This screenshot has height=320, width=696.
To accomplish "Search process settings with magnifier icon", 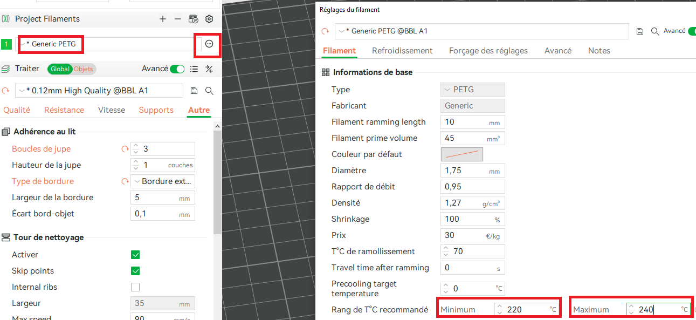I will point(209,91).
